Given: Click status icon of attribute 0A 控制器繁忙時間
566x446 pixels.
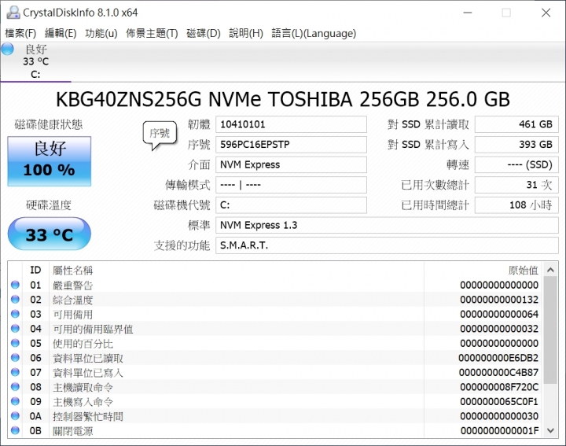Looking at the screenshot, I should tap(15, 416).
